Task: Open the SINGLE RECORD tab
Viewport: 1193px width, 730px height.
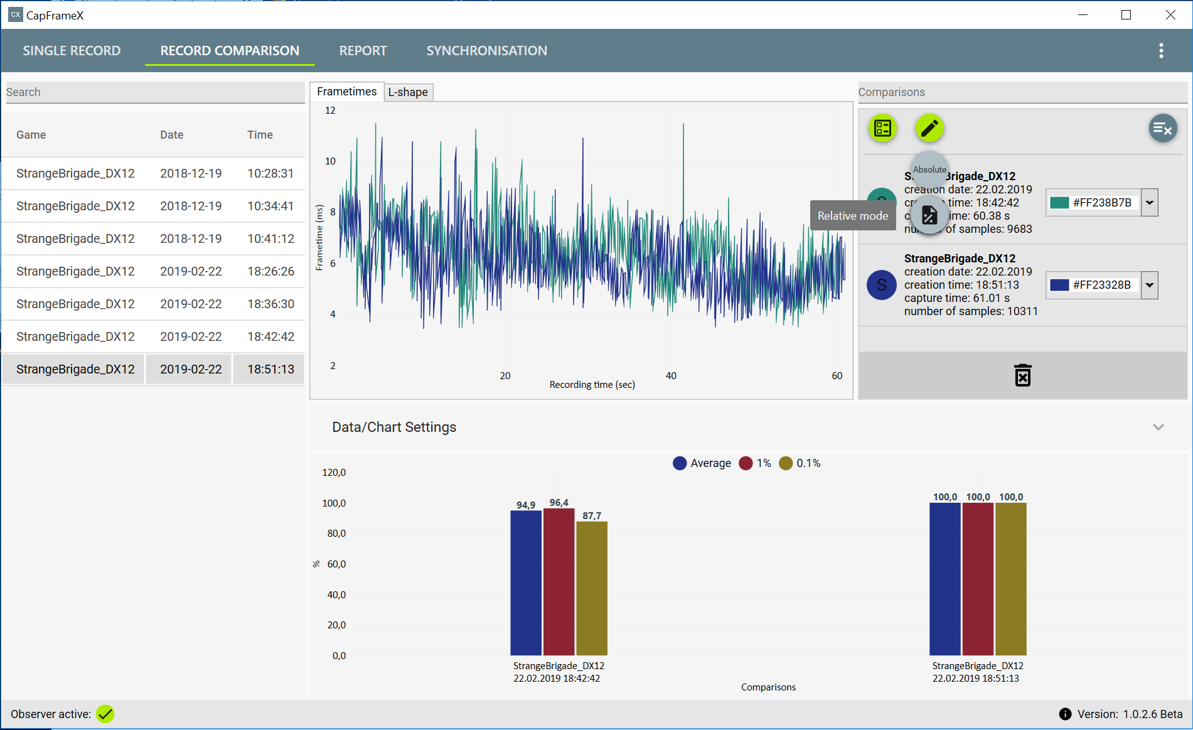Action: click(72, 51)
